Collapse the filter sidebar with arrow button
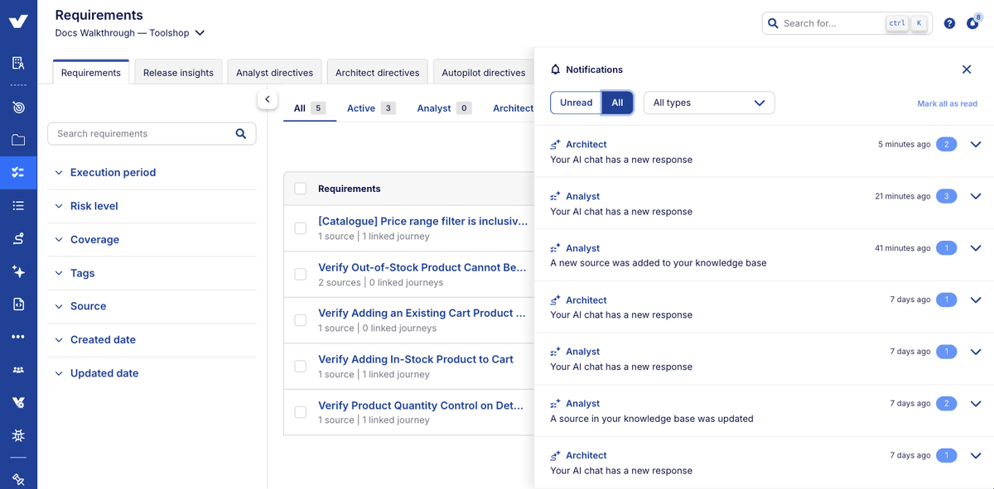Screen dimensions: 994x489 (267, 99)
